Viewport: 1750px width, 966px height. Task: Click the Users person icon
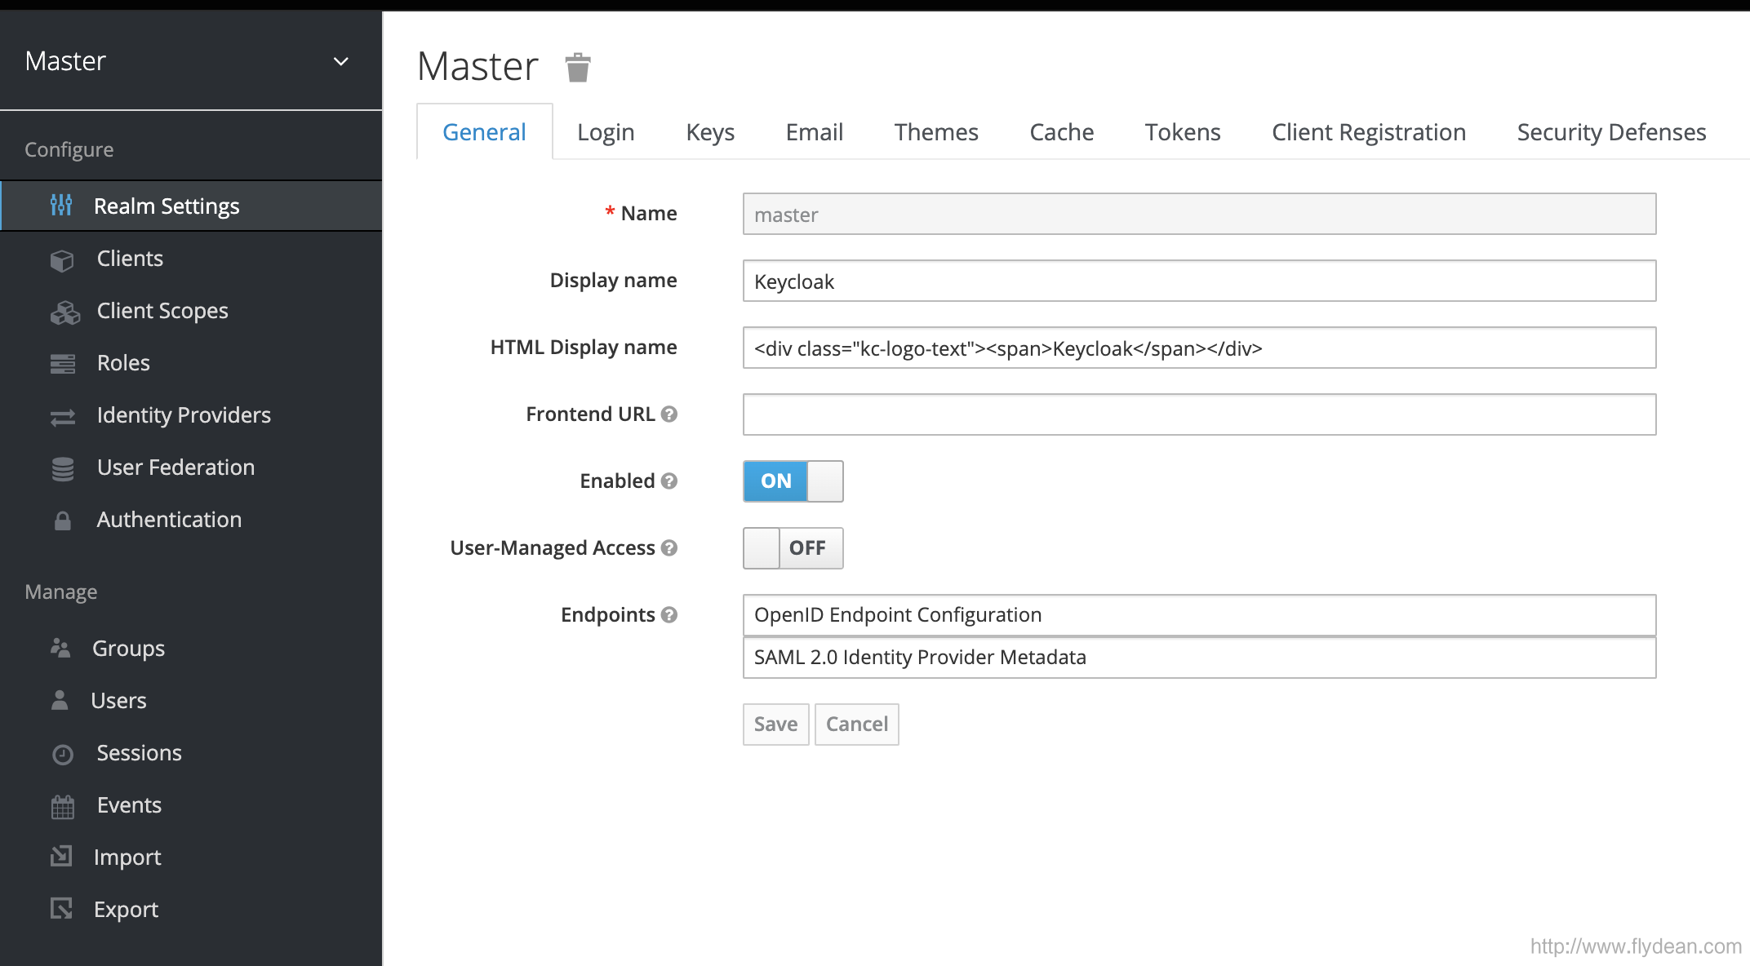point(60,700)
